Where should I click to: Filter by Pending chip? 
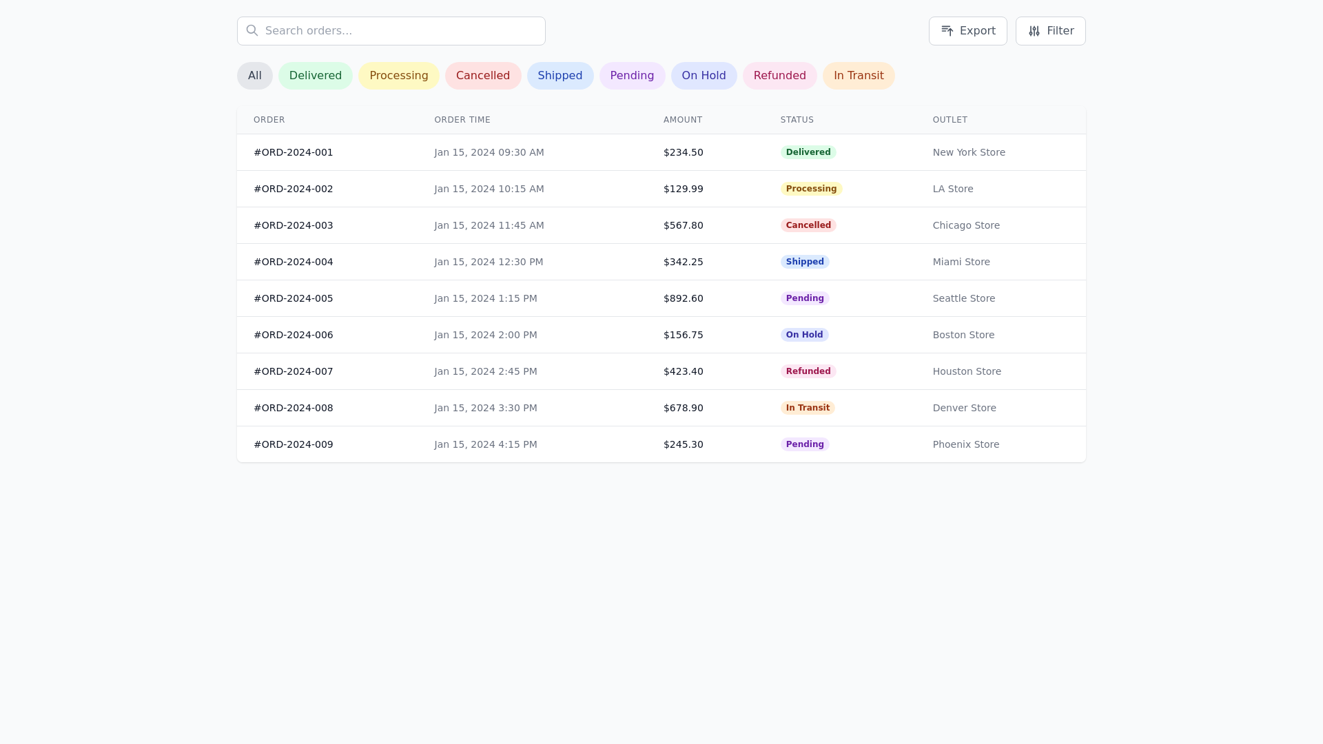coord(632,76)
